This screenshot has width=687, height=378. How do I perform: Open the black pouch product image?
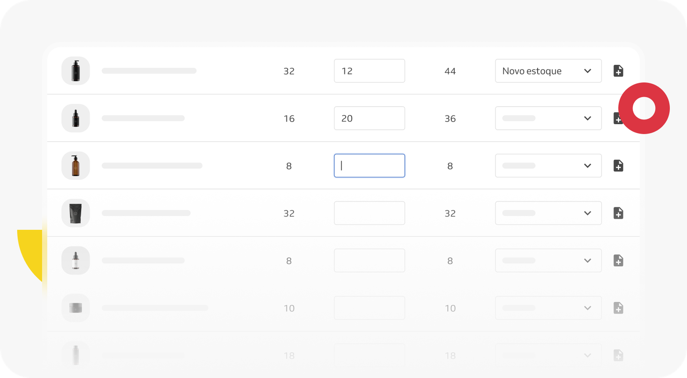75,213
